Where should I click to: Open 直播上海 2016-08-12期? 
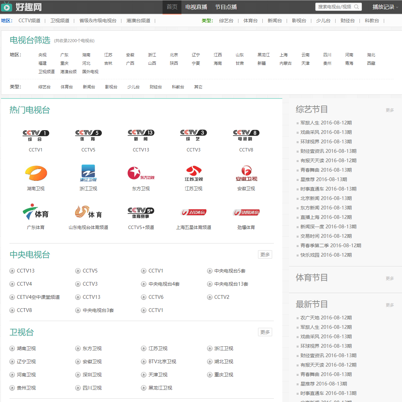click(x=326, y=217)
